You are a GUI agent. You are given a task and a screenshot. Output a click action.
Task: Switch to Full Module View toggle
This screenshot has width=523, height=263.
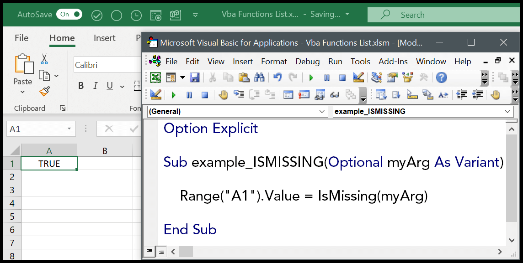point(161,251)
